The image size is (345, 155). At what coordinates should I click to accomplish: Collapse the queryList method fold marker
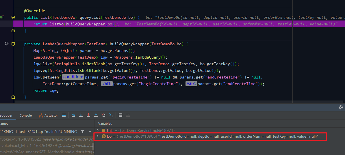(x=13, y=17)
